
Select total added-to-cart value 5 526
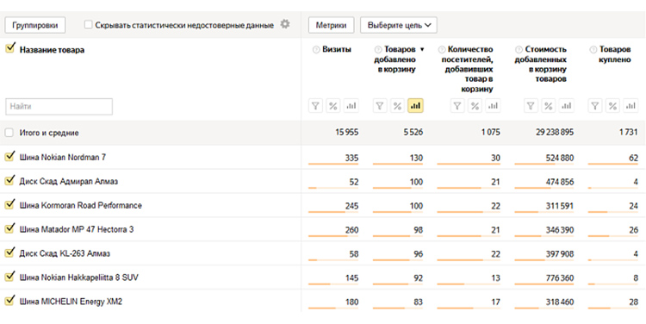click(413, 133)
